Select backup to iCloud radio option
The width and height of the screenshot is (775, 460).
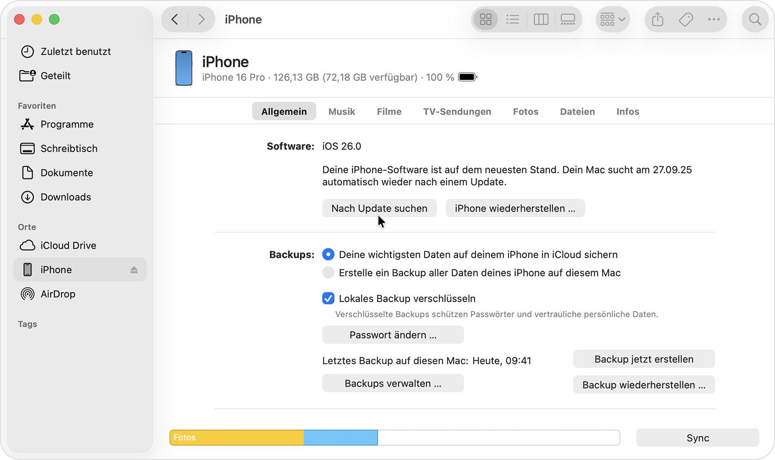[328, 254]
